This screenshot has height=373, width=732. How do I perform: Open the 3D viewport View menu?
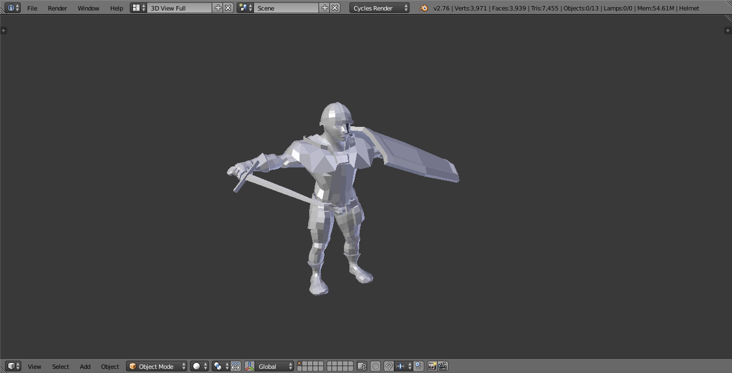[x=34, y=367]
